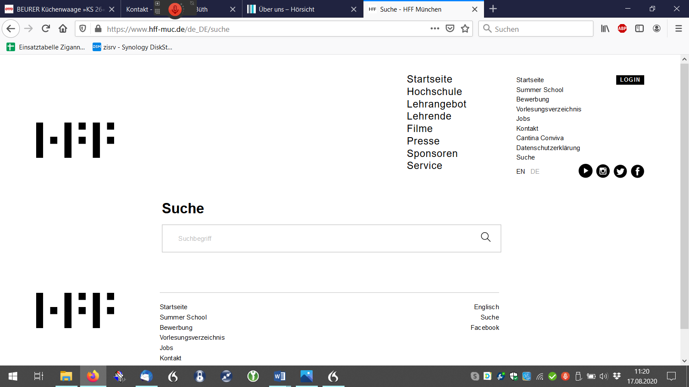Open Firefox hamburger menu
689x387 pixels.
coord(679,29)
